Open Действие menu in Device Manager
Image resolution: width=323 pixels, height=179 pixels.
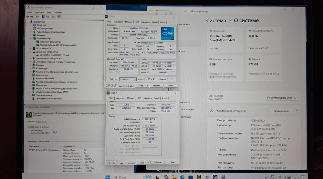tap(39, 13)
